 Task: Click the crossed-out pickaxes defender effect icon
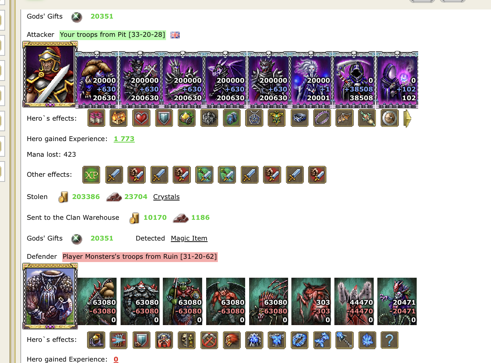click(209, 340)
